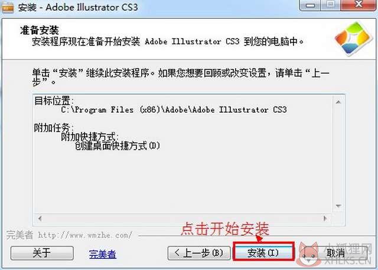378x270 pixels.
Task: Select the C:\Program Files (x86) path text
Action: (x=174, y=110)
